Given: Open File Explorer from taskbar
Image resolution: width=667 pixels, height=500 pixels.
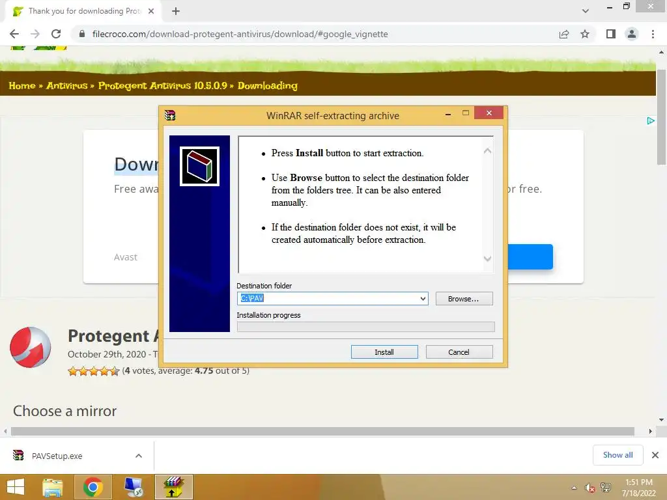Looking at the screenshot, I should tap(53, 487).
